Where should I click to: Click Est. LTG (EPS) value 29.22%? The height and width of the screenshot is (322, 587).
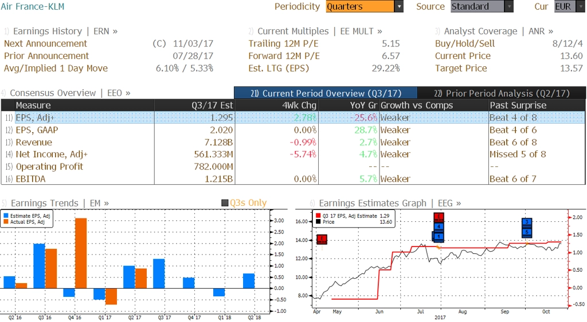[x=386, y=69]
